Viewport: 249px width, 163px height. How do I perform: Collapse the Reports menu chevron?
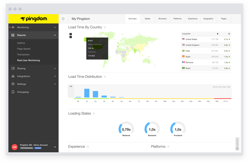coord(55,35)
